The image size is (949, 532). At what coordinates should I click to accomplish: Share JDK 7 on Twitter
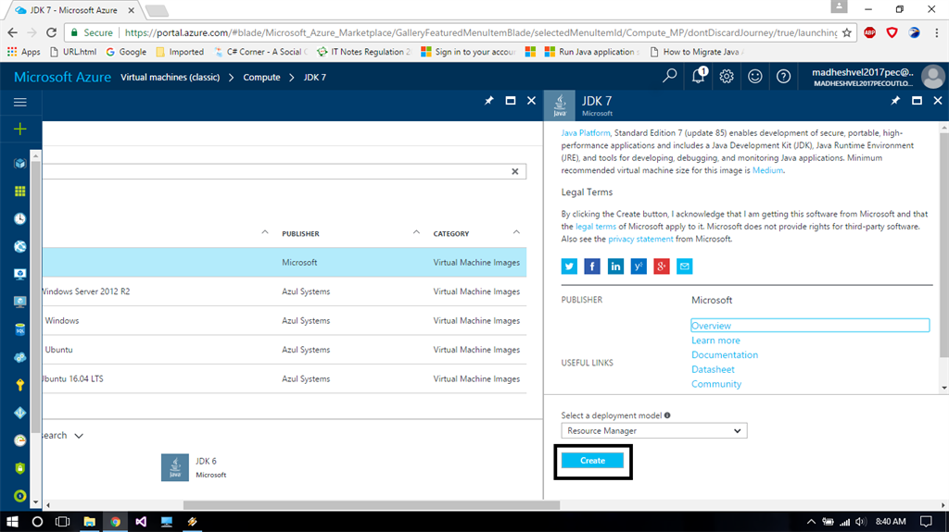[x=569, y=266]
